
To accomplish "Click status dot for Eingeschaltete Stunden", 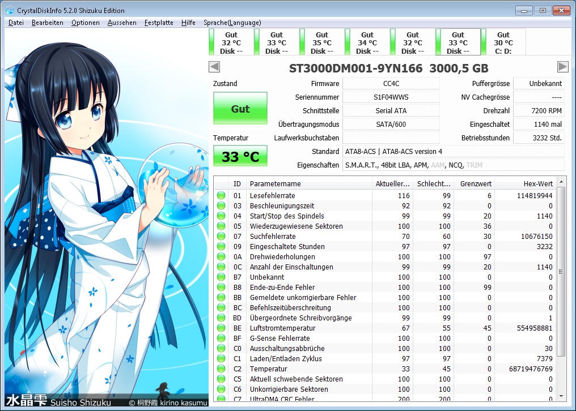I will [221, 247].
